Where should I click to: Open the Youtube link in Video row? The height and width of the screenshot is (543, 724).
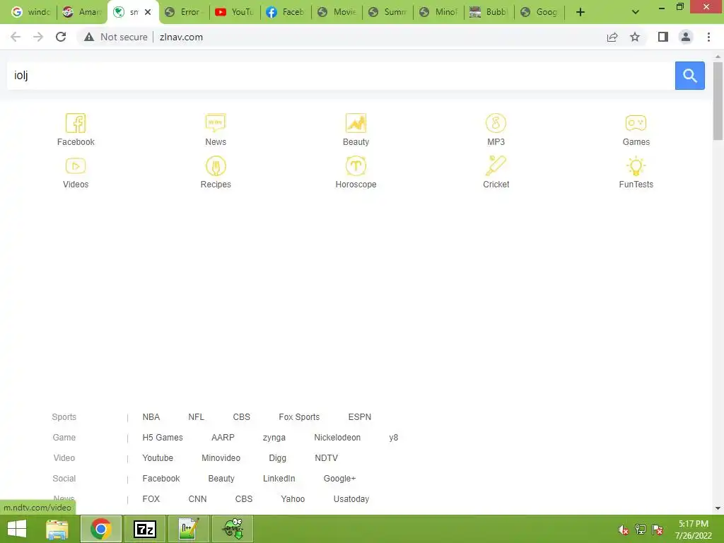(158, 458)
